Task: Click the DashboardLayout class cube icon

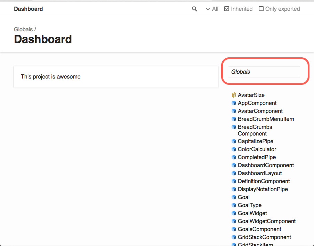Action: [234, 173]
